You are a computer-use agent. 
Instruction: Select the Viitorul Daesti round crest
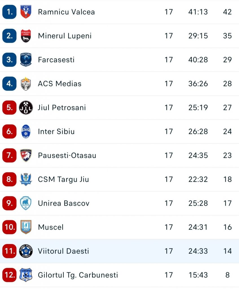(x=26, y=251)
